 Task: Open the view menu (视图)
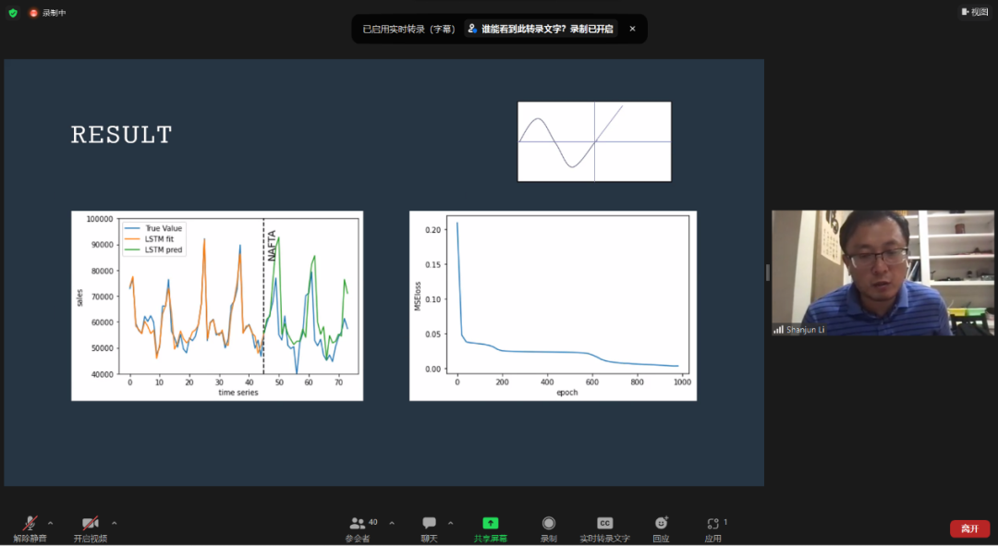click(975, 12)
